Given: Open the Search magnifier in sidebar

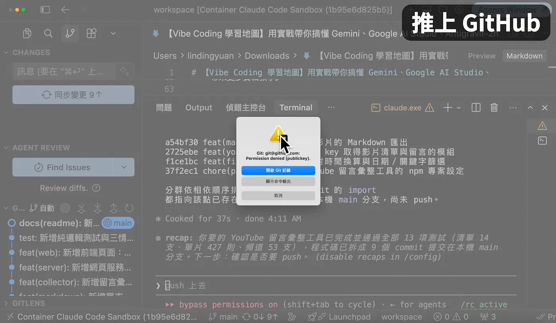Looking at the screenshot, I should tap(48, 34).
